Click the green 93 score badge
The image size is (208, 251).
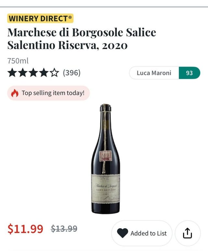(x=189, y=73)
